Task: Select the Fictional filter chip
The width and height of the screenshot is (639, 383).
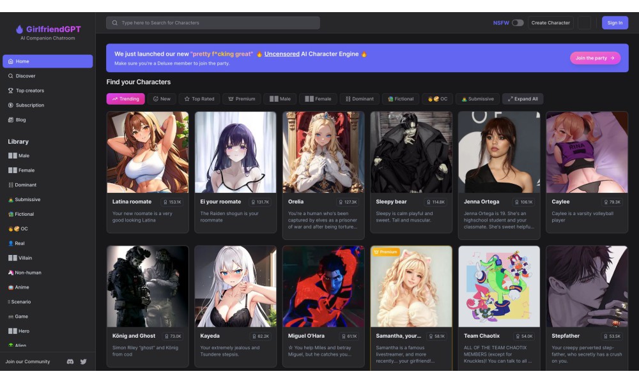Action: pos(401,99)
